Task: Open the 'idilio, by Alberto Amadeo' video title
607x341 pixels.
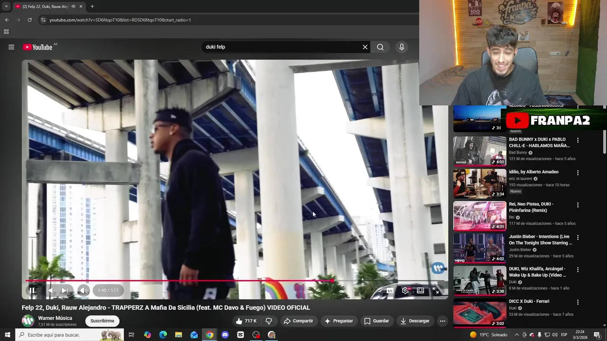Action: coord(533,172)
